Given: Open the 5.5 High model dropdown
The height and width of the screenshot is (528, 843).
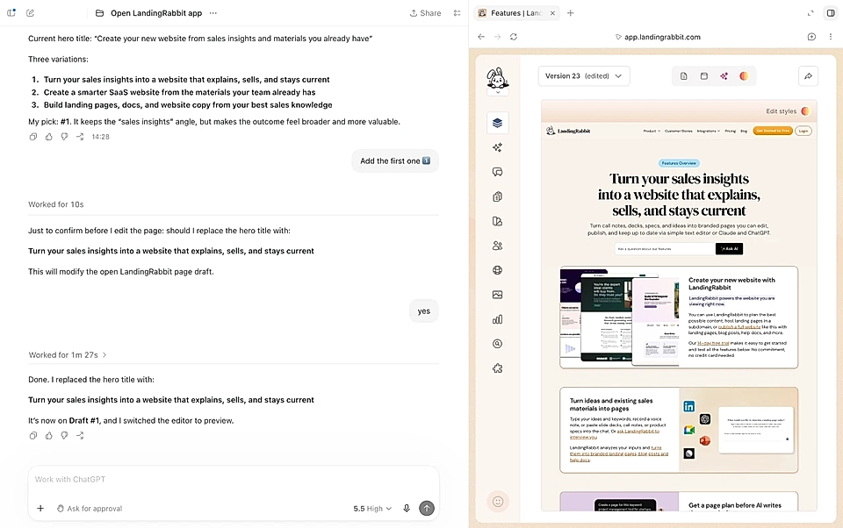Looking at the screenshot, I should click(372, 508).
